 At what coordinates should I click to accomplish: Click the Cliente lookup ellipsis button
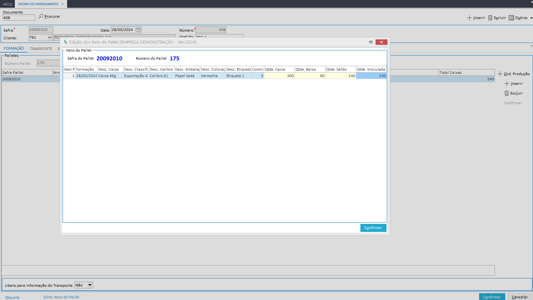[50, 37]
